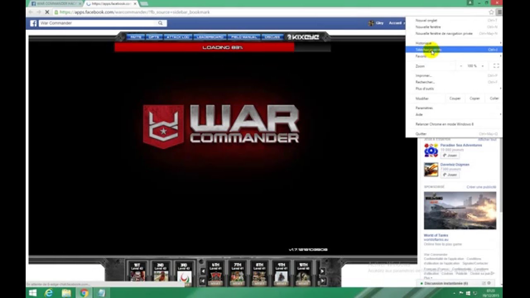The image size is (530, 298).
Task: Click the Copier button
Action: point(475,99)
